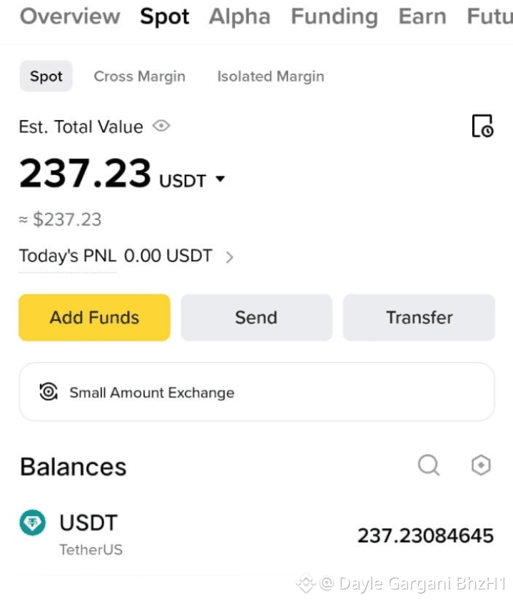Image resolution: width=513 pixels, height=601 pixels.
Task: Open the Cross Margin tab
Action: pyautogui.click(x=139, y=76)
